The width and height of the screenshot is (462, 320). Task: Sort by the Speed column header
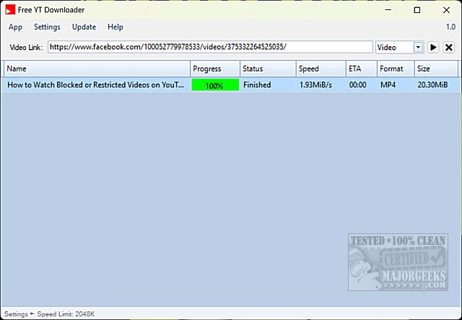(321, 69)
